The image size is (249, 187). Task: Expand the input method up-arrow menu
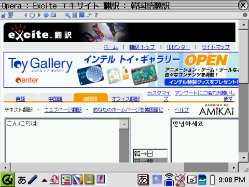pyautogui.click(x=45, y=180)
